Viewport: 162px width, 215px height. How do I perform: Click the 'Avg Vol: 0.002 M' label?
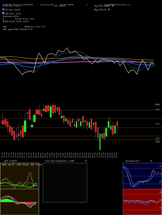[104, 6]
